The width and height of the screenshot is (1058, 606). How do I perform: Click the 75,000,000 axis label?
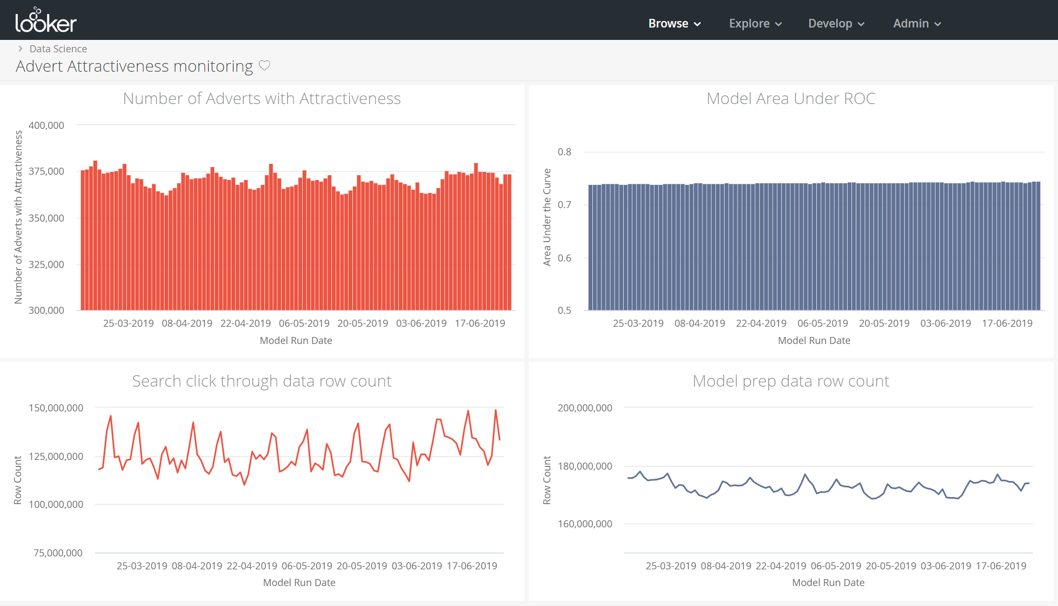coord(58,553)
